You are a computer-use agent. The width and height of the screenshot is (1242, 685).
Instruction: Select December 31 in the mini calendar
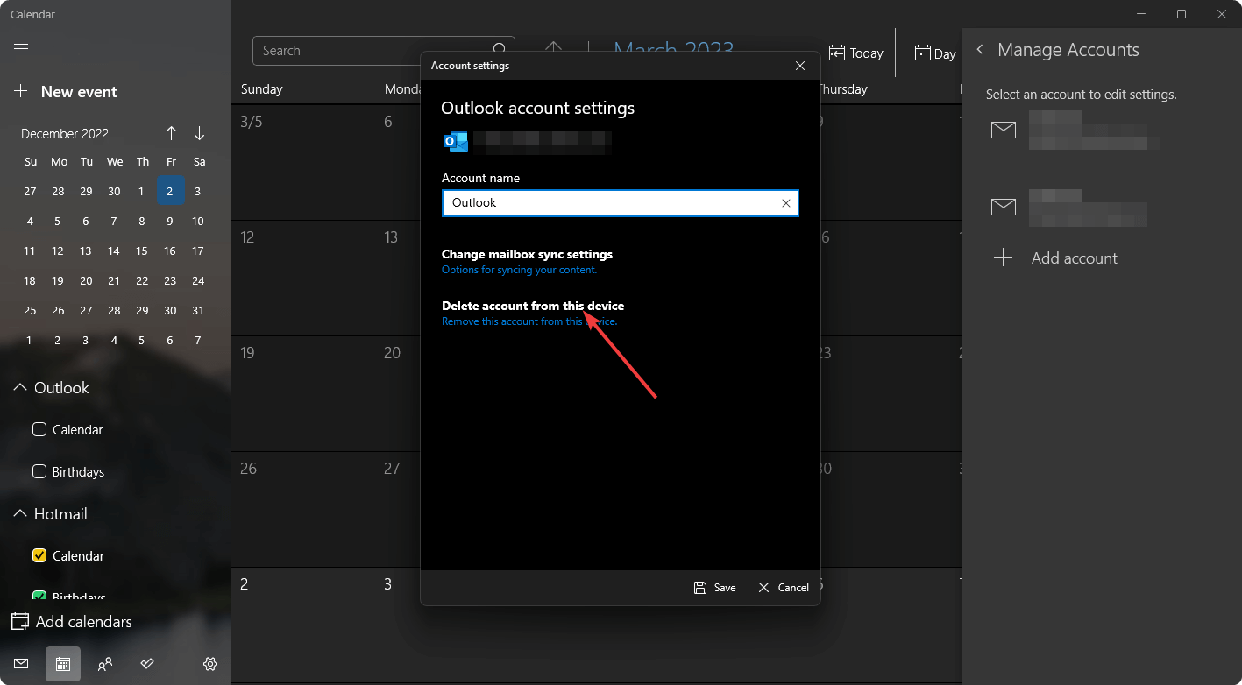tap(198, 310)
